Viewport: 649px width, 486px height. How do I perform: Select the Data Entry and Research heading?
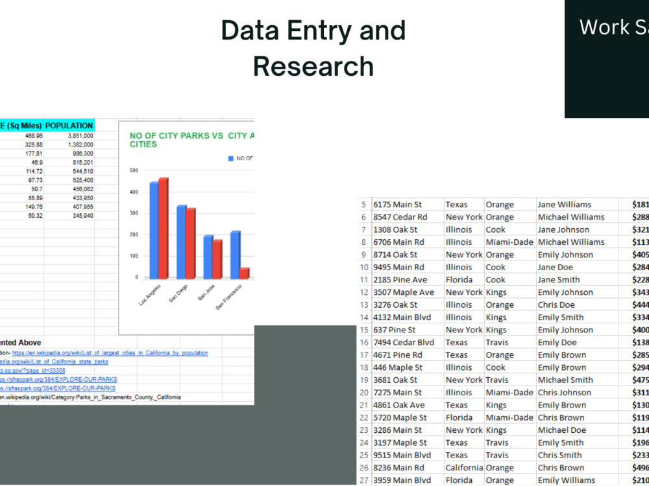pyautogui.click(x=313, y=48)
